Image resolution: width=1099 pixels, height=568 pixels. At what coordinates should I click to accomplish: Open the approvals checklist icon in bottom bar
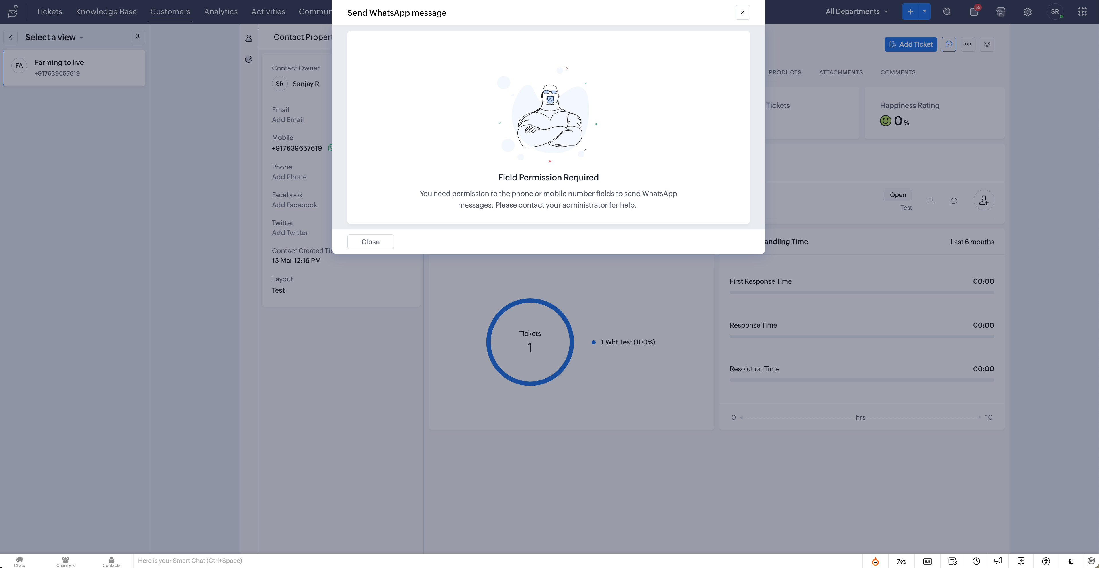coord(952,561)
